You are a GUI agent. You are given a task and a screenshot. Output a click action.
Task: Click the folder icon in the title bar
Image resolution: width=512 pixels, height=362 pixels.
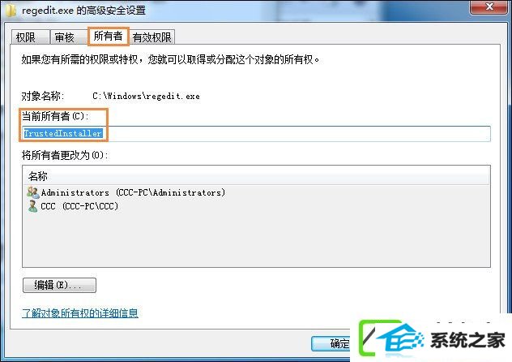point(11,10)
